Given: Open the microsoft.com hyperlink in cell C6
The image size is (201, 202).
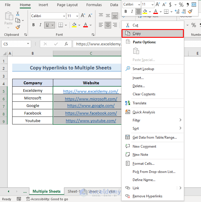Looking at the screenshot, I should tap(91, 99).
